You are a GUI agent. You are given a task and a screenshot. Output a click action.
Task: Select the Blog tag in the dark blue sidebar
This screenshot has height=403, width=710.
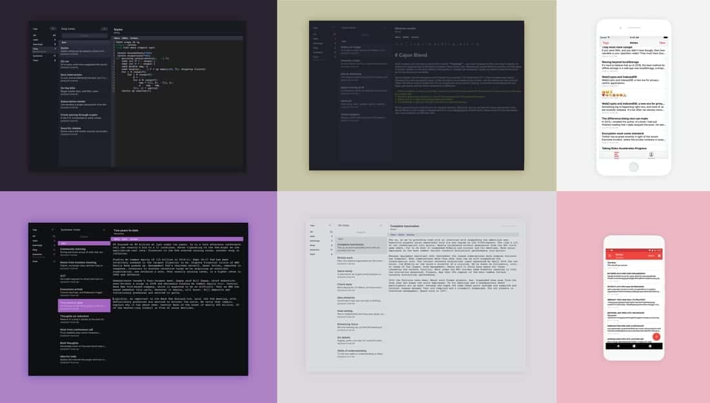click(36, 49)
